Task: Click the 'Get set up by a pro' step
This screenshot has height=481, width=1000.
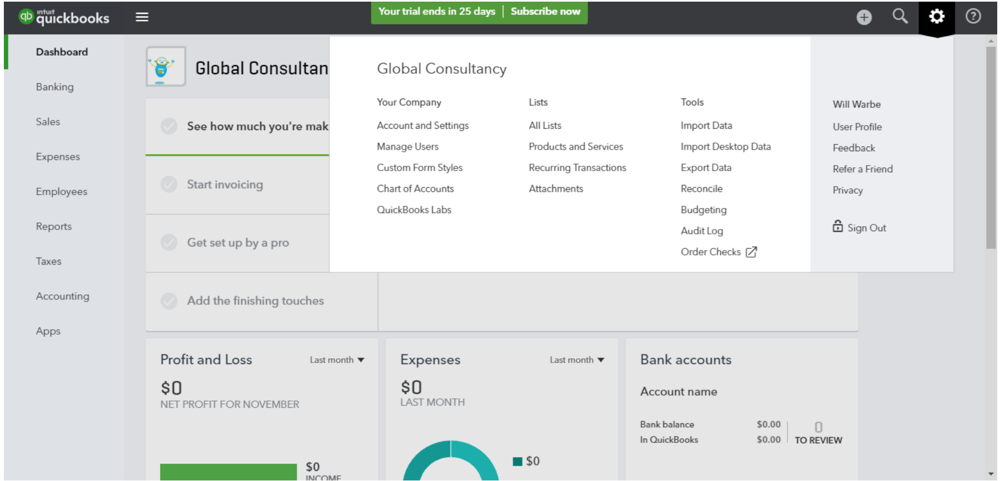Action: (237, 243)
